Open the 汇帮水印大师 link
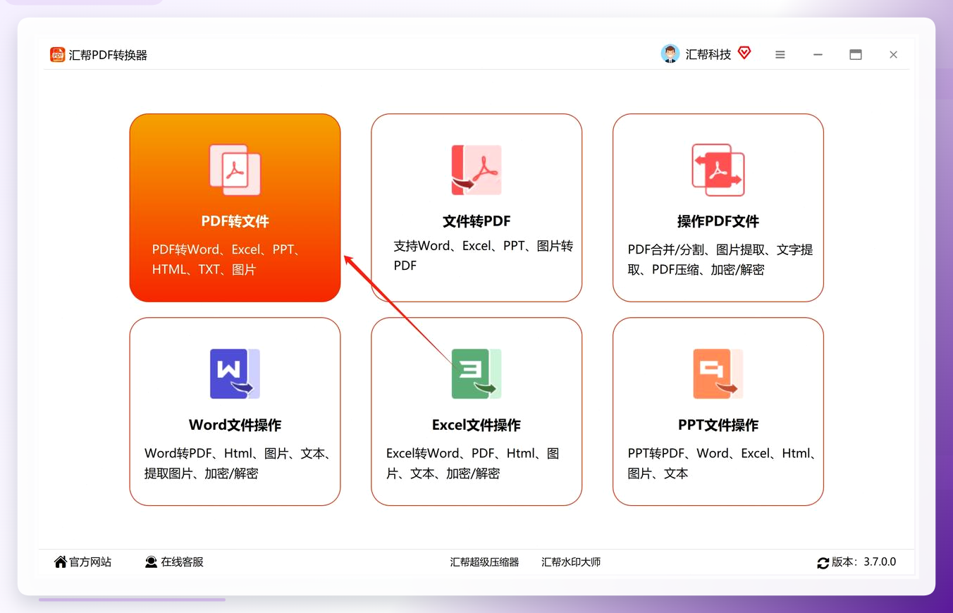The image size is (953, 613). (571, 562)
